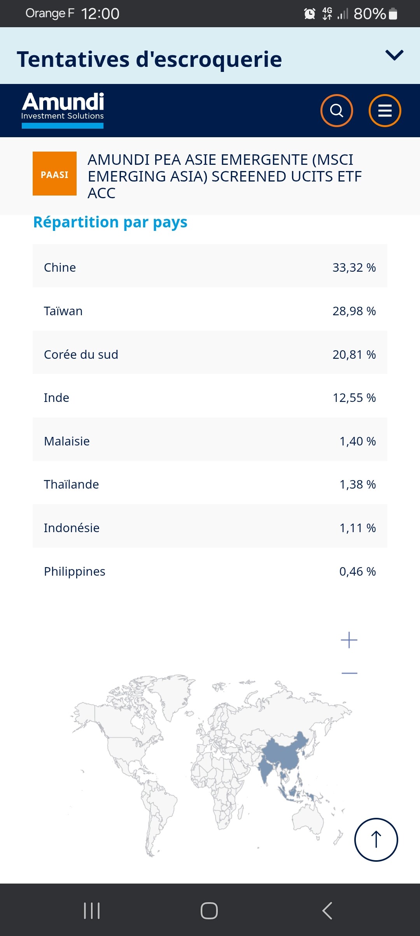Zoom out on the world map
Screen dimensions: 420x936
[349, 673]
